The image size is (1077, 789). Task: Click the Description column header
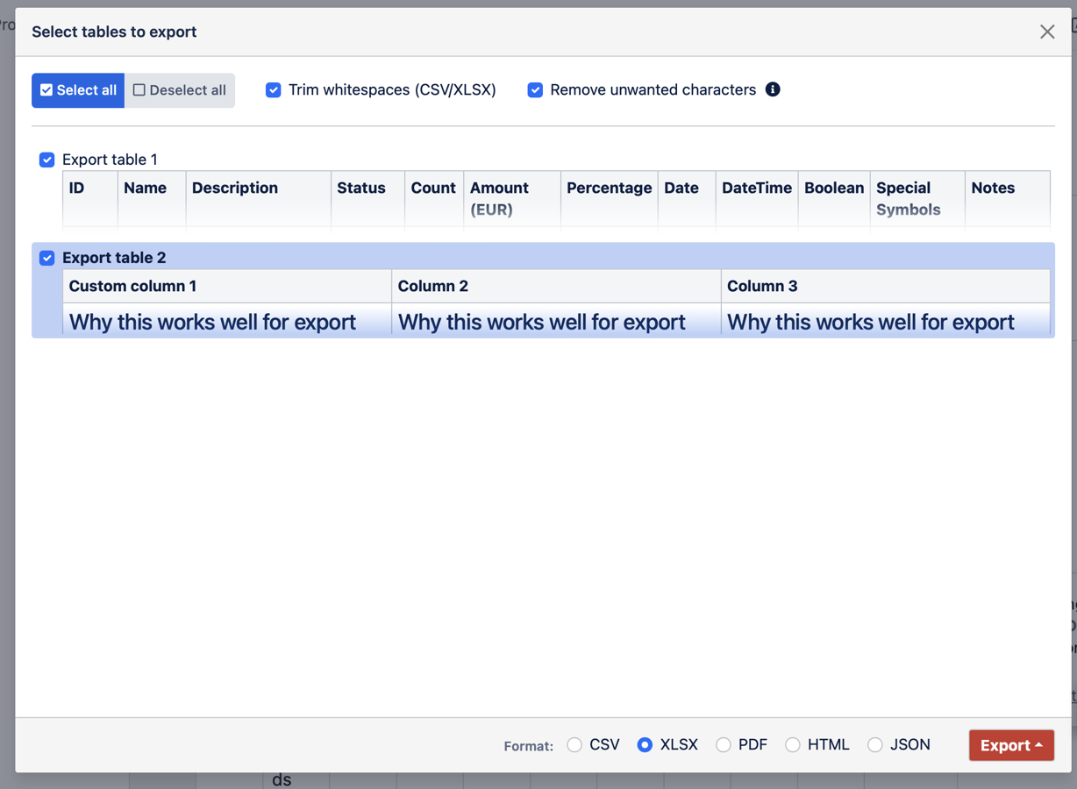coord(259,198)
